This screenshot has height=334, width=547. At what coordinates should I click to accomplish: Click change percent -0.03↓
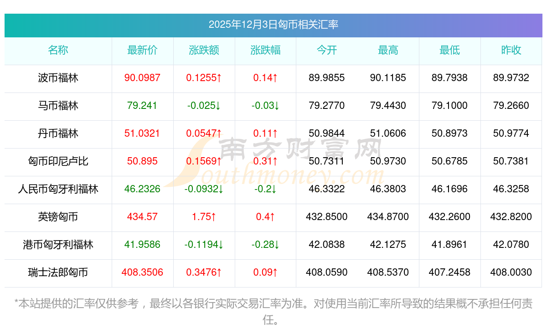tap(266, 106)
